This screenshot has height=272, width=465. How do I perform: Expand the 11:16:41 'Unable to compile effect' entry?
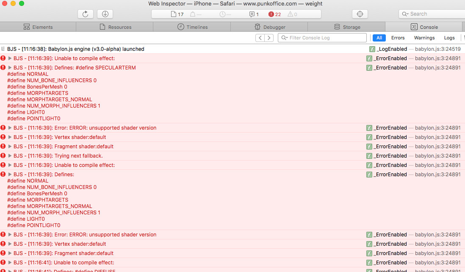coord(10,263)
